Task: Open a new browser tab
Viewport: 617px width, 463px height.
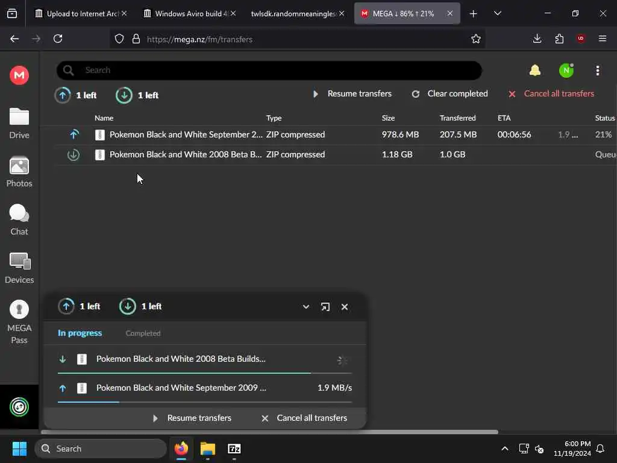Action: [474, 14]
